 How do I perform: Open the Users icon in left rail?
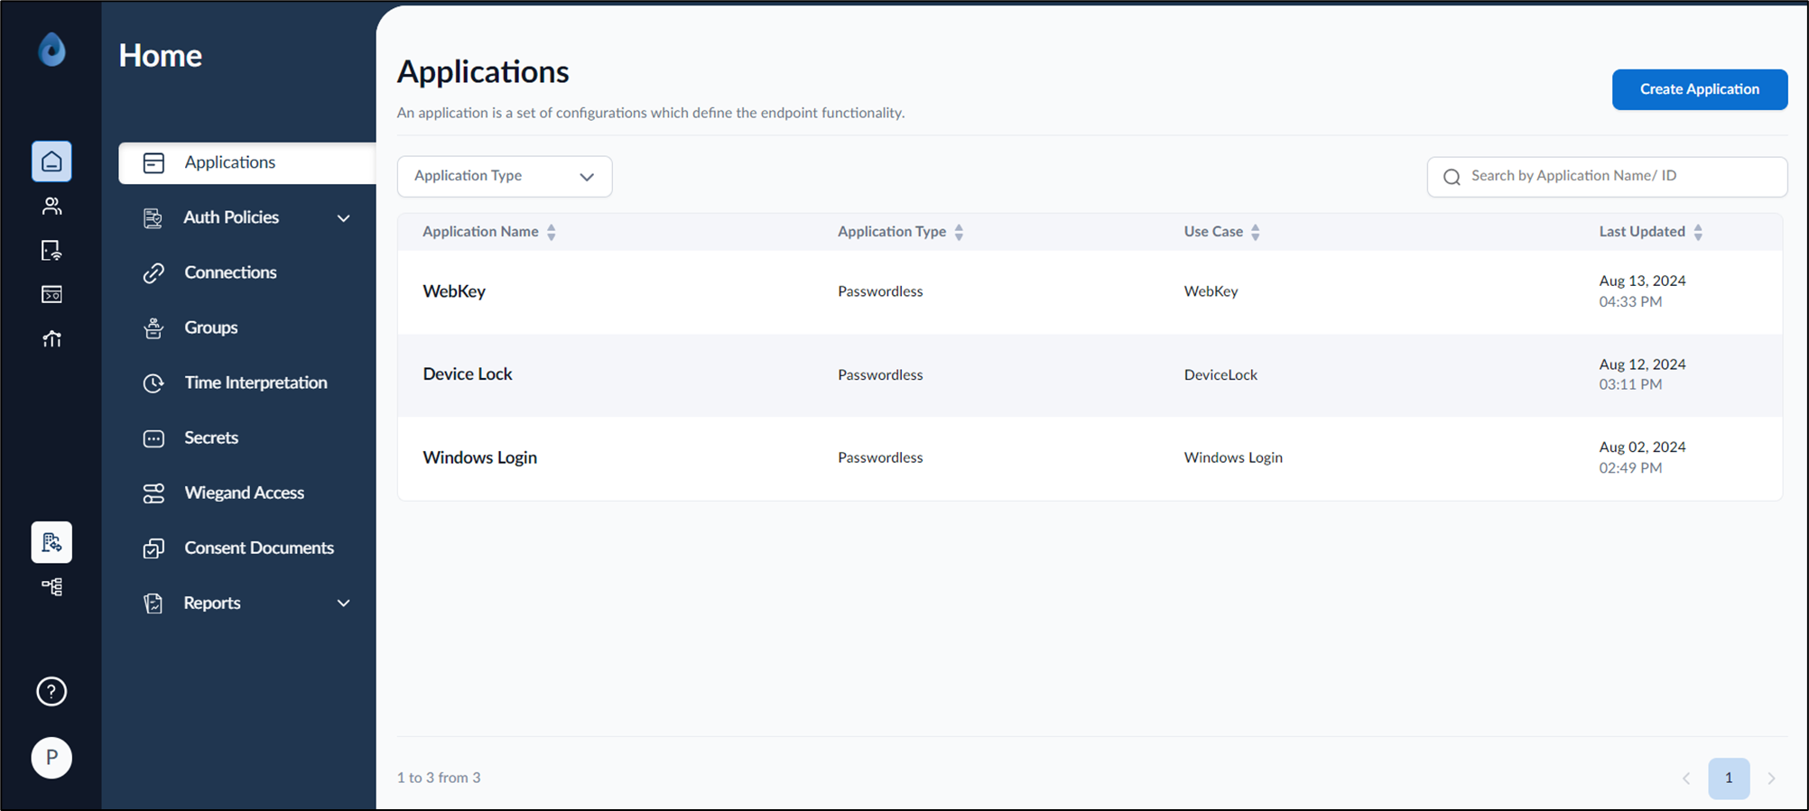[51, 207]
